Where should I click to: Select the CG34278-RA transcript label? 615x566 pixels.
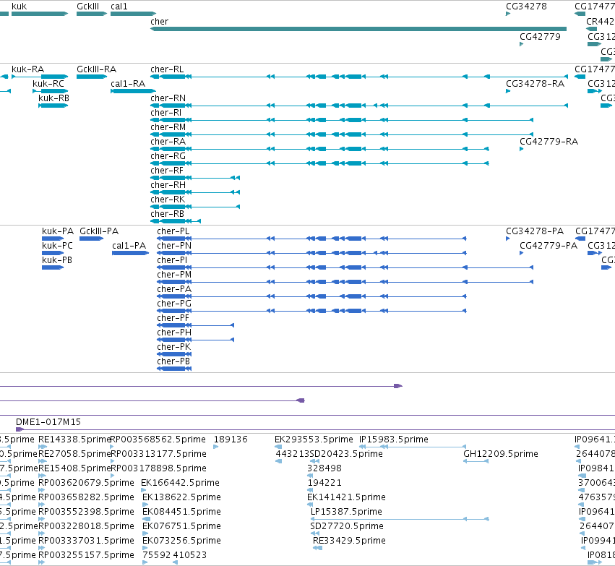pos(535,84)
